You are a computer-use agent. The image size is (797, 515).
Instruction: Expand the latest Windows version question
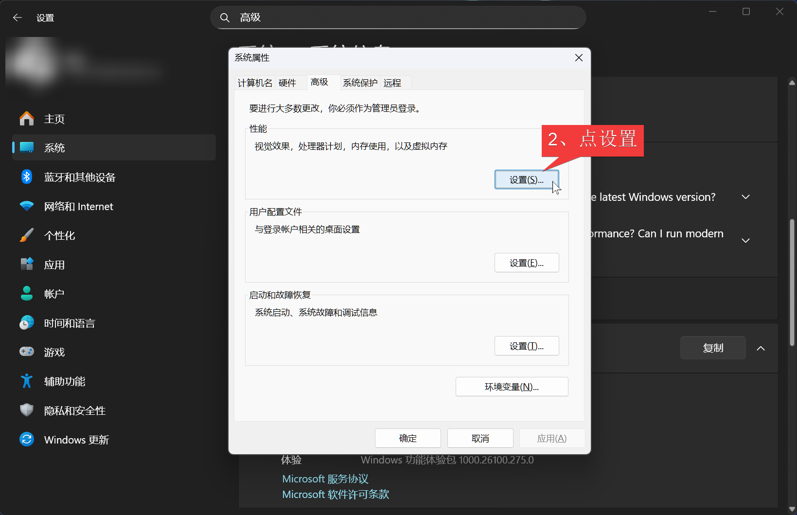(x=745, y=197)
